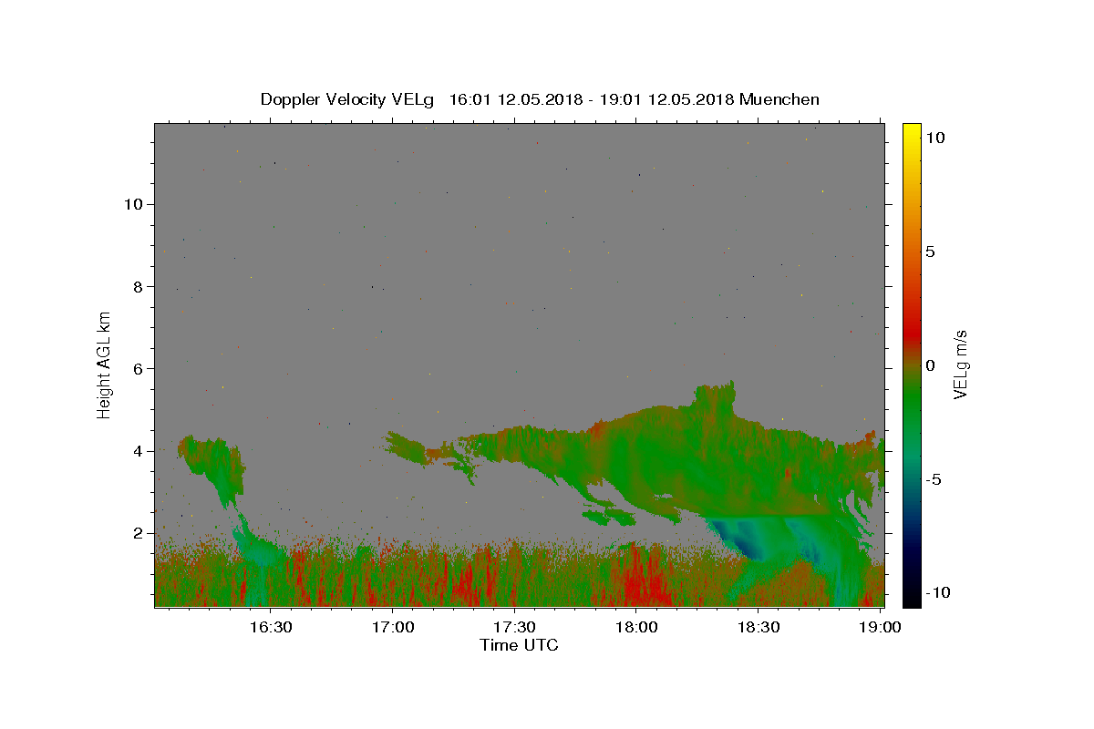Click the 18:00 time tick label

pos(636,627)
